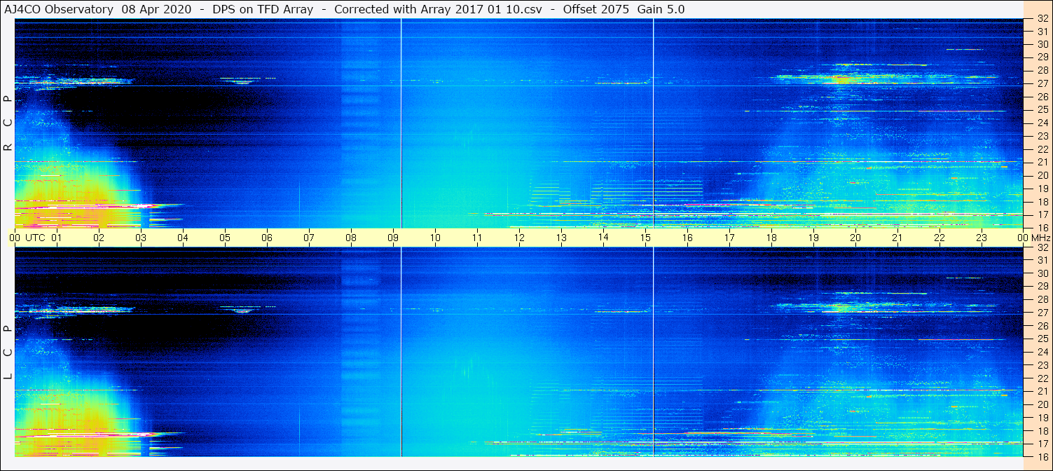Click hour "02" on the time axis

click(x=99, y=238)
